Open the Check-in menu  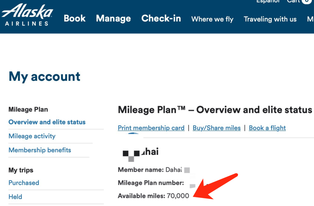[161, 18]
